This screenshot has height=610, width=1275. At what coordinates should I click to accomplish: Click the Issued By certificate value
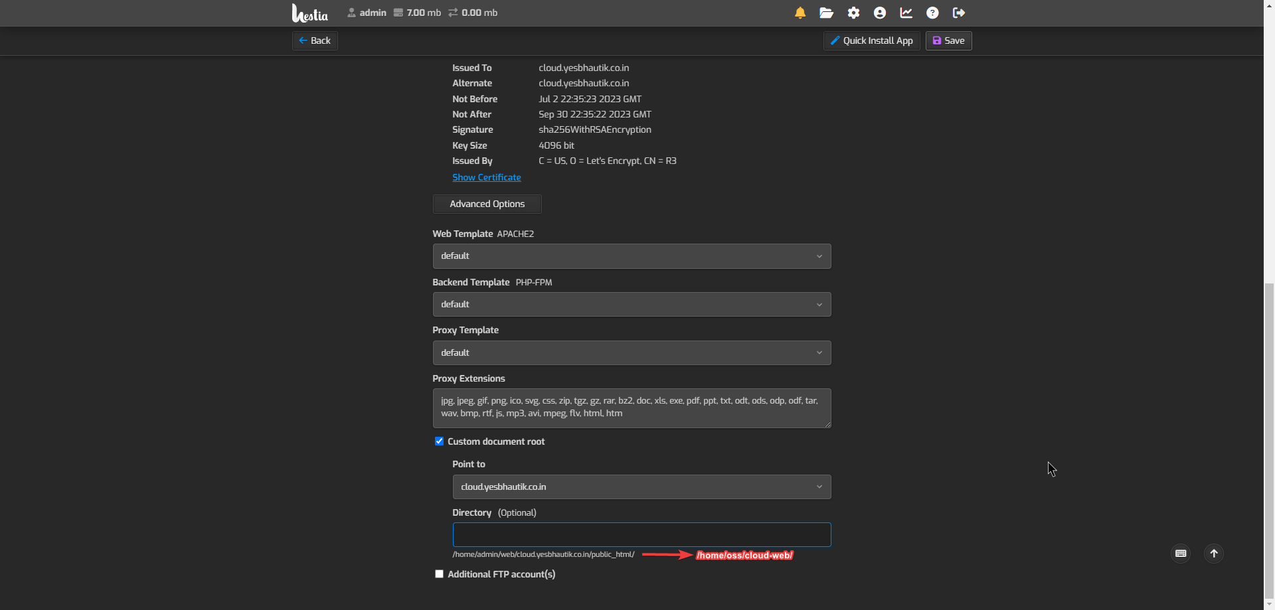607,161
